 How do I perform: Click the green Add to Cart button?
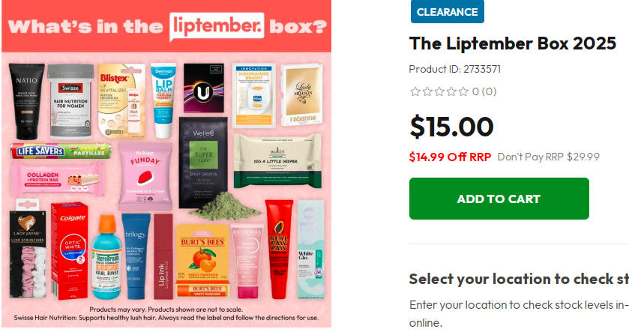(499, 199)
